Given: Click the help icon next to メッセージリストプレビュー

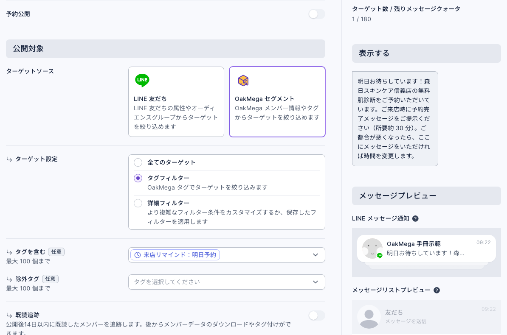Looking at the screenshot, I should point(437,290).
